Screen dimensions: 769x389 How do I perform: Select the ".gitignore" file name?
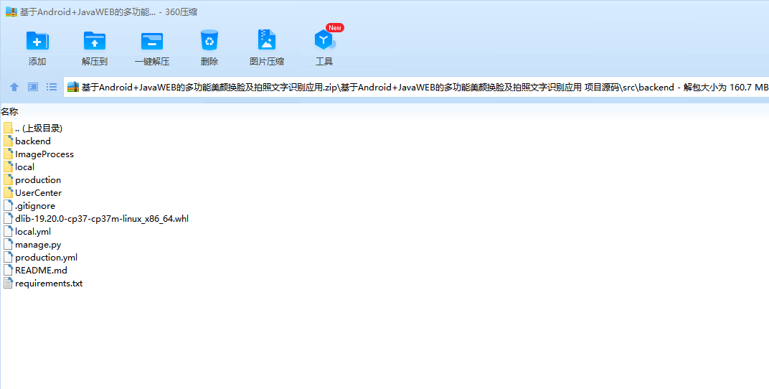[35, 205]
